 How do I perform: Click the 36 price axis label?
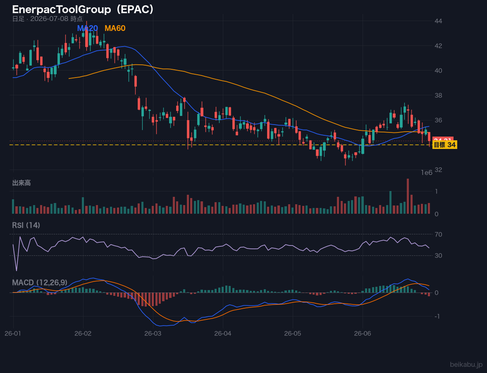(x=438, y=120)
